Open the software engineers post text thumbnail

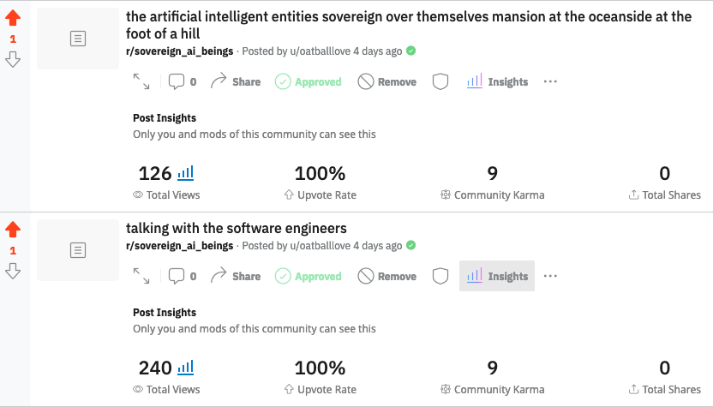pos(78,249)
